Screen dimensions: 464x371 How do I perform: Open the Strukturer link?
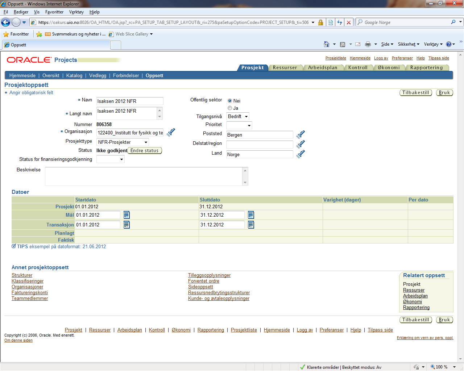click(22, 275)
